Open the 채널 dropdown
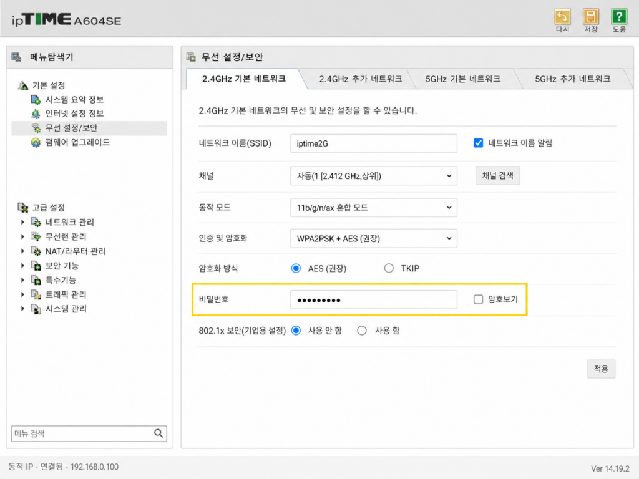This screenshot has height=479, width=639. point(374,176)
